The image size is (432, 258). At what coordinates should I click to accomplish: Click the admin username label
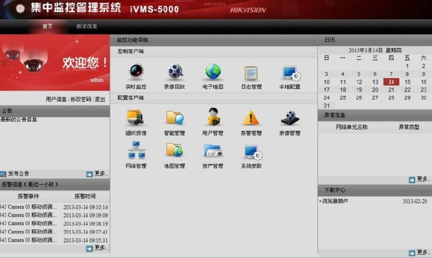96,80
